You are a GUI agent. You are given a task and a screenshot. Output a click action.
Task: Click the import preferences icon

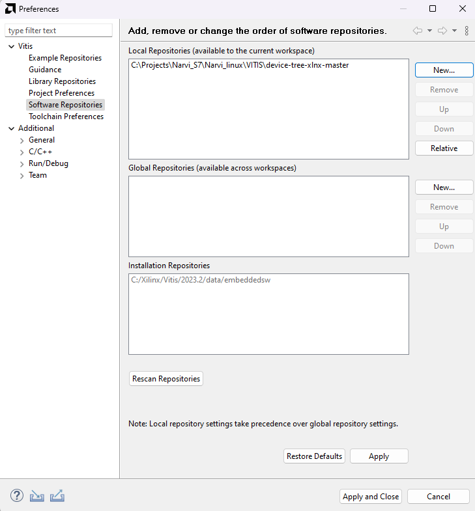37,496
